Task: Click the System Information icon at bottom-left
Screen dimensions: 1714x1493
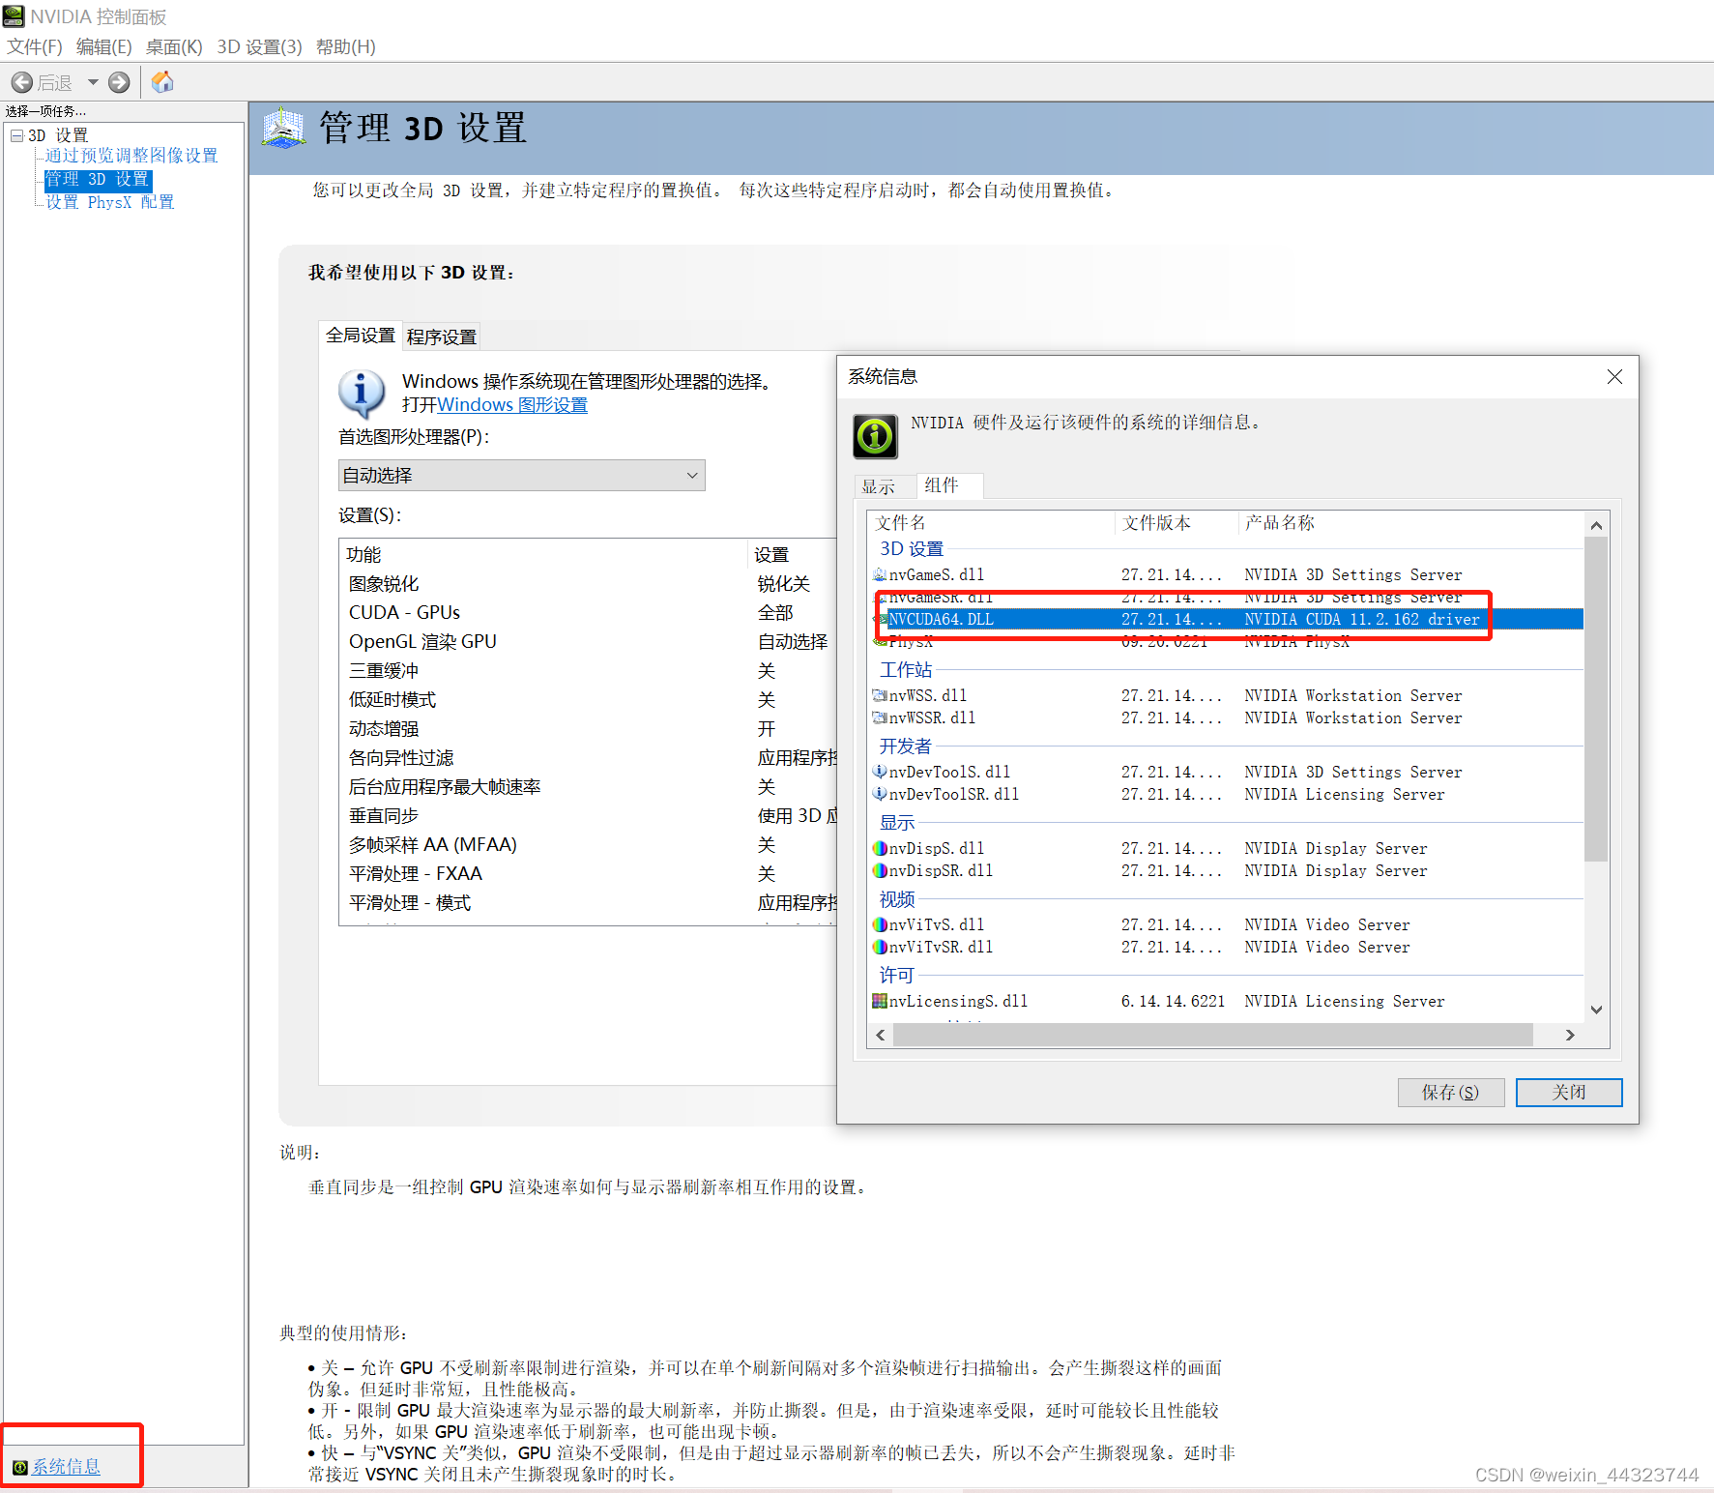Action: click(x=19, y=1467)
